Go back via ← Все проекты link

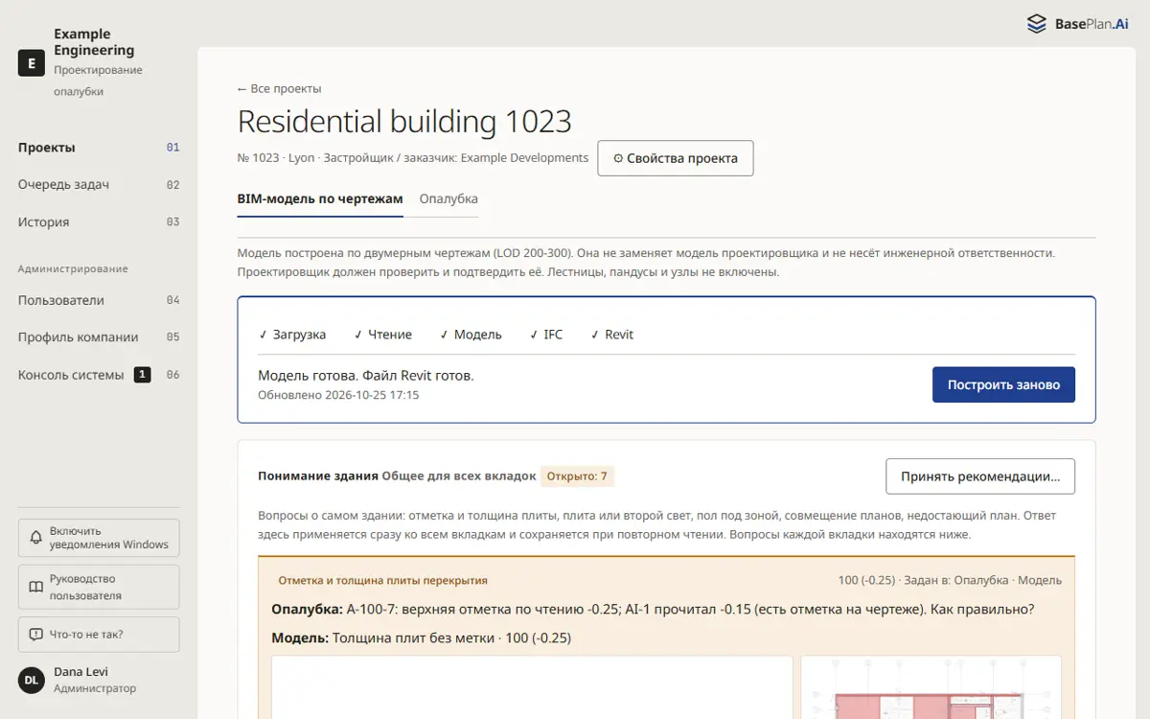tap(280, 89)
